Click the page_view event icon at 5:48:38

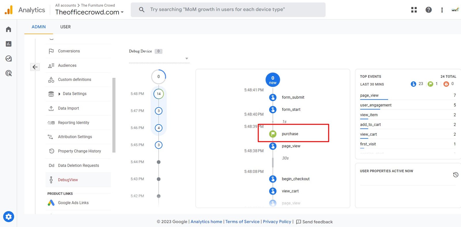pos(273,146)
